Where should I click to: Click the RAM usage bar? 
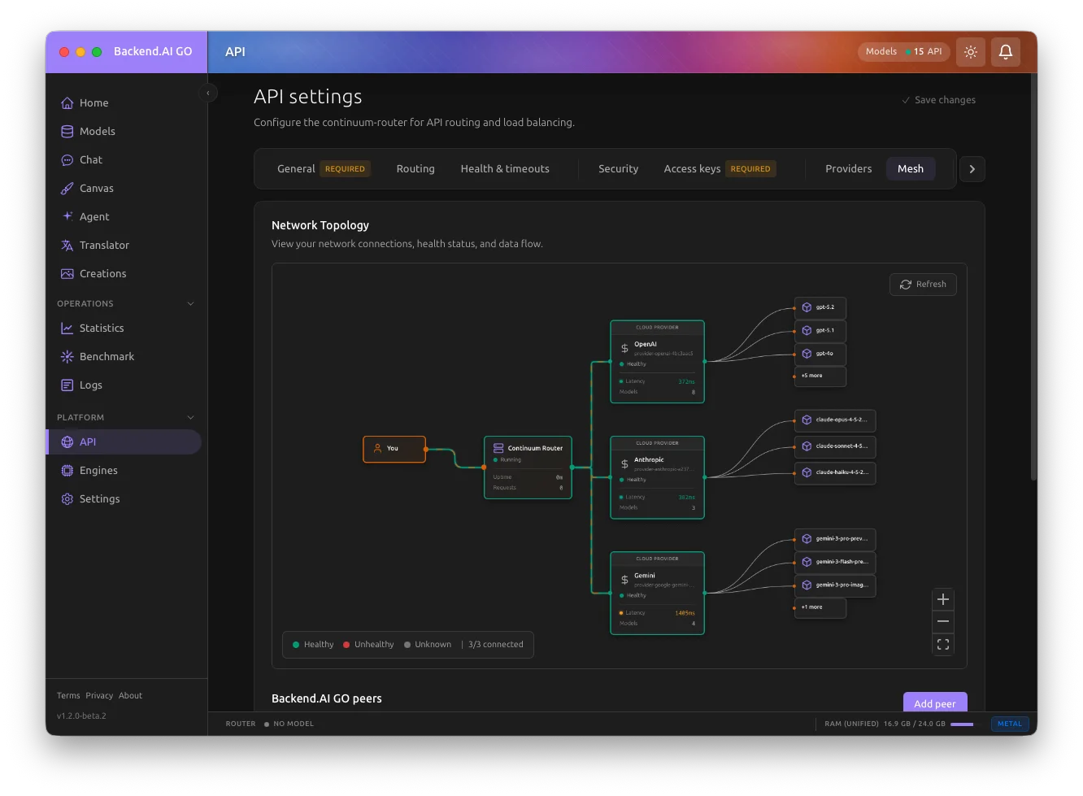click(x=963, y=724)
